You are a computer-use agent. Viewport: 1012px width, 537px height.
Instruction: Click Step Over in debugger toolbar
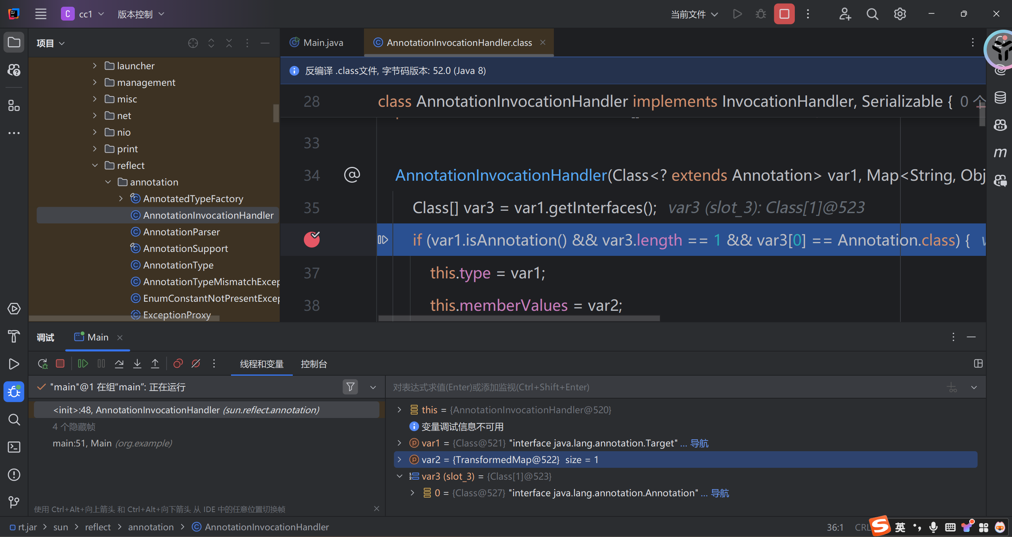(119, 364)
